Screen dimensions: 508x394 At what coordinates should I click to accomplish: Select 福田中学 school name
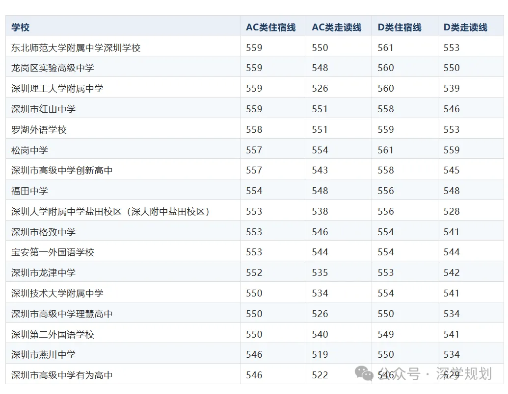(29, 191)
